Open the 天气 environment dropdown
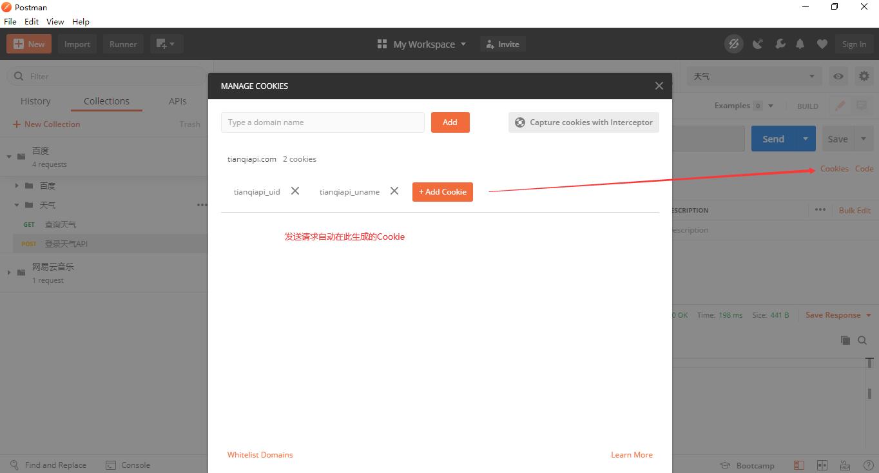 tap(754, 76)
